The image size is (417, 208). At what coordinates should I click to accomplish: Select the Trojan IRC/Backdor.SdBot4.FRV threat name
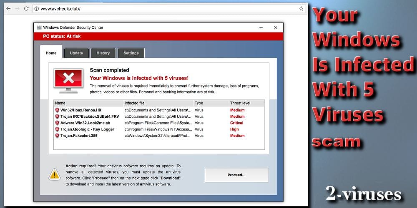click(x=90, y=116)
